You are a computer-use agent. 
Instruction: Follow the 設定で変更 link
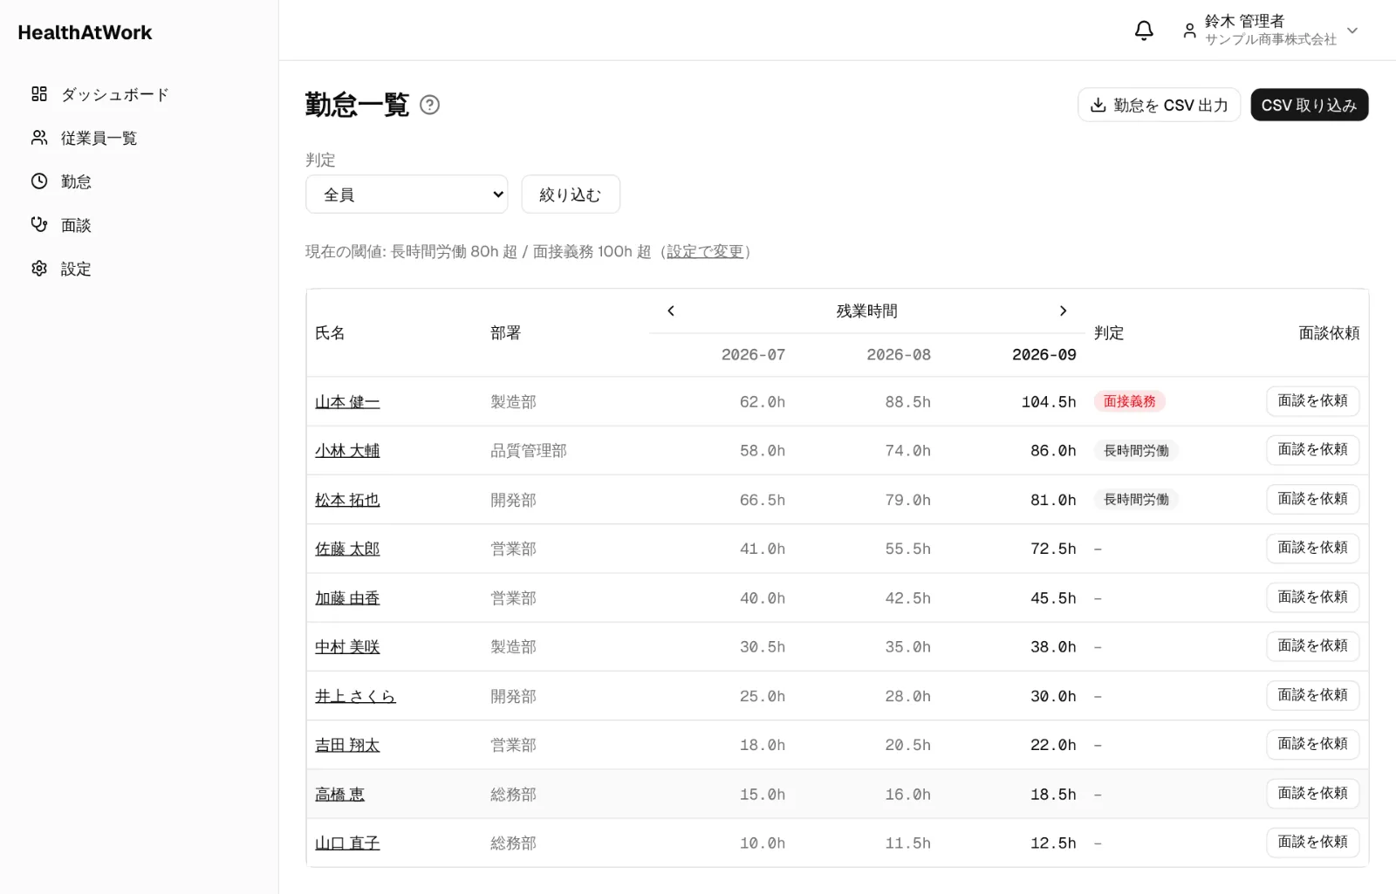pyautogui.click(x=705, y=251)
